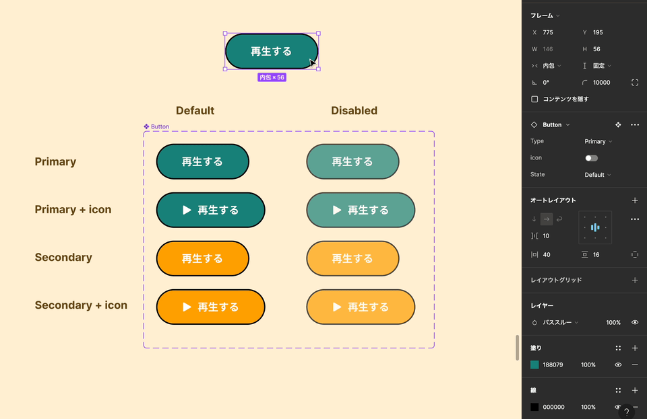647x419 pixels.
Task: Select wrap auto layout direction icon
Action: 559,219
